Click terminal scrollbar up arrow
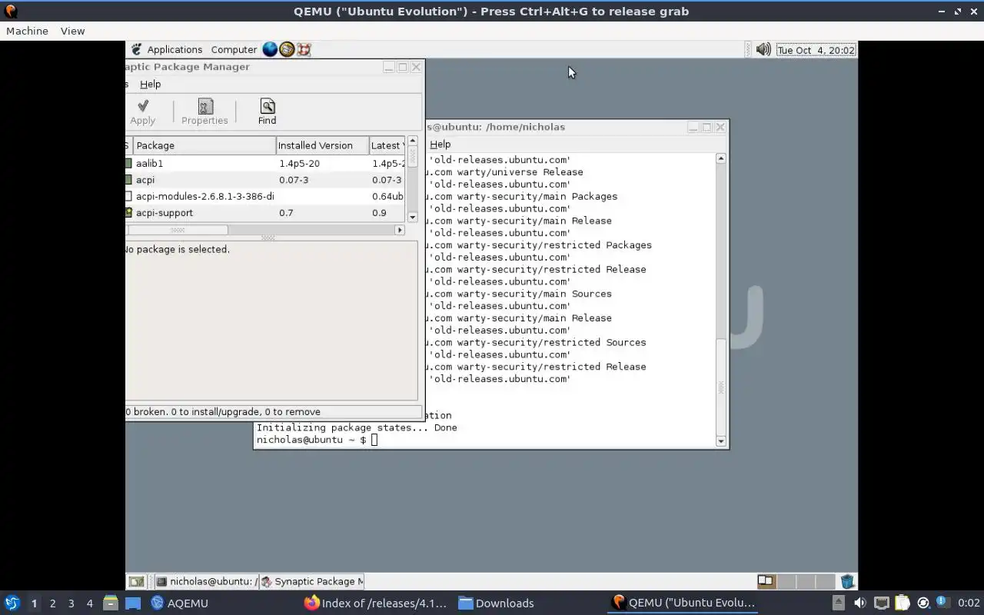The width and height of the screenshot is (984, 615). [x=720, y=158]
